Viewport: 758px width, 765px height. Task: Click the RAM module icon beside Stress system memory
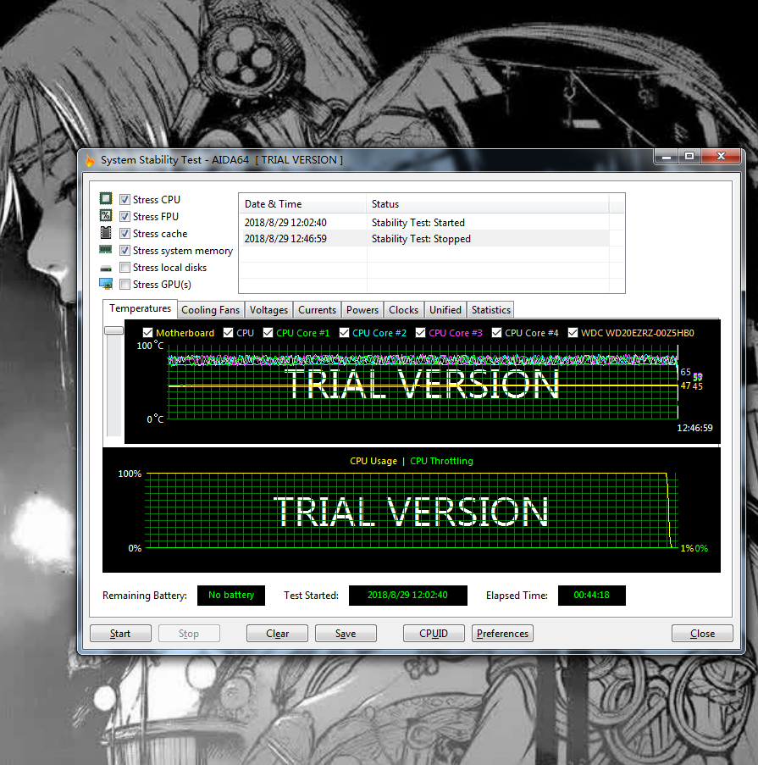106,249
